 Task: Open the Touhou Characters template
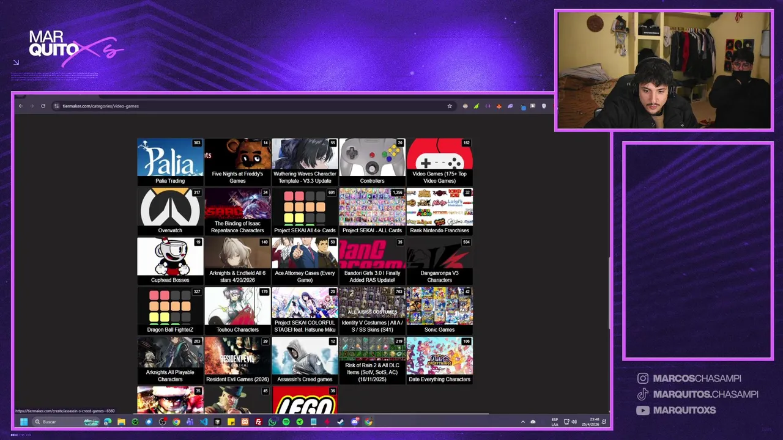[237, 310]
